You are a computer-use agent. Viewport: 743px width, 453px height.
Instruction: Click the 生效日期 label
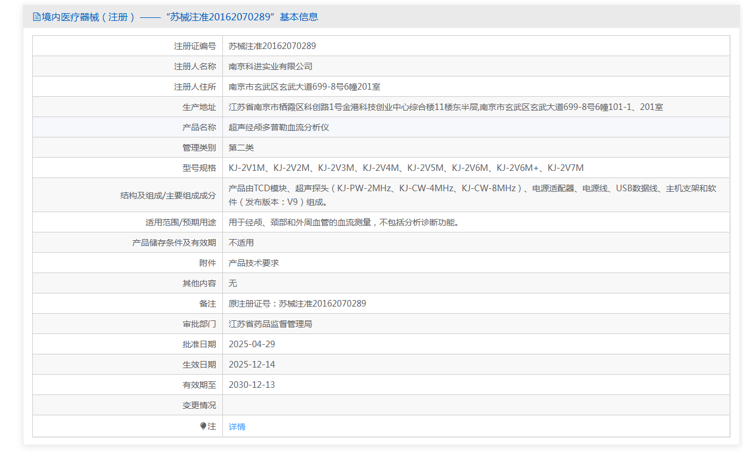199,365
